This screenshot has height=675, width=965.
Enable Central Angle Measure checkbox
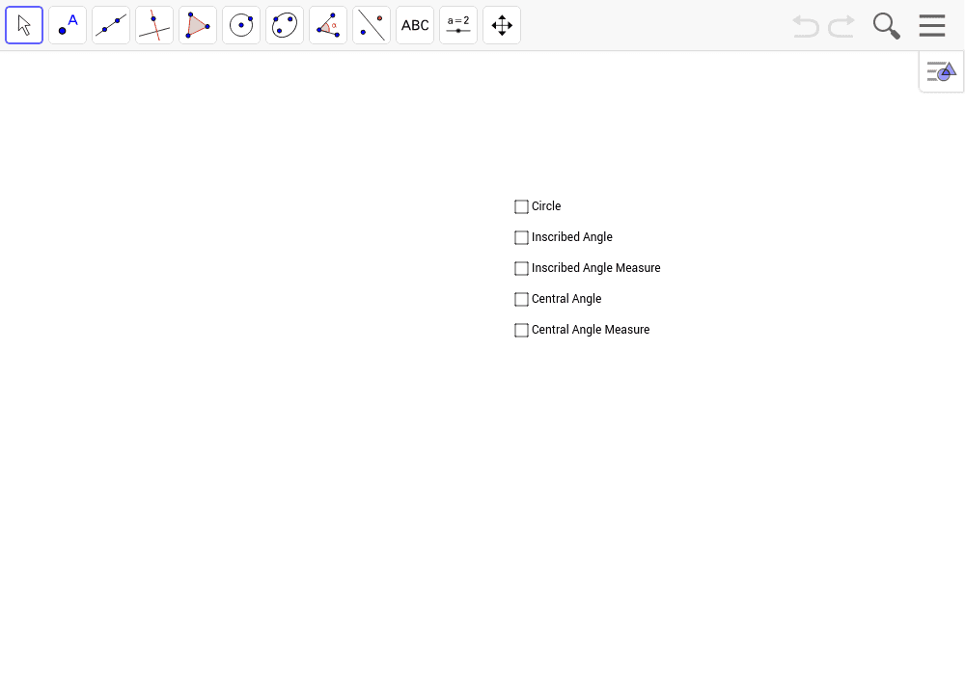click(x=521, y=330)
